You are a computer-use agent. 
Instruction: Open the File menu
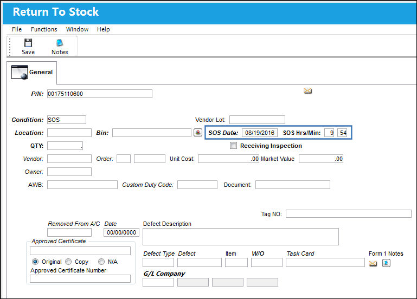tap(17, 29)
